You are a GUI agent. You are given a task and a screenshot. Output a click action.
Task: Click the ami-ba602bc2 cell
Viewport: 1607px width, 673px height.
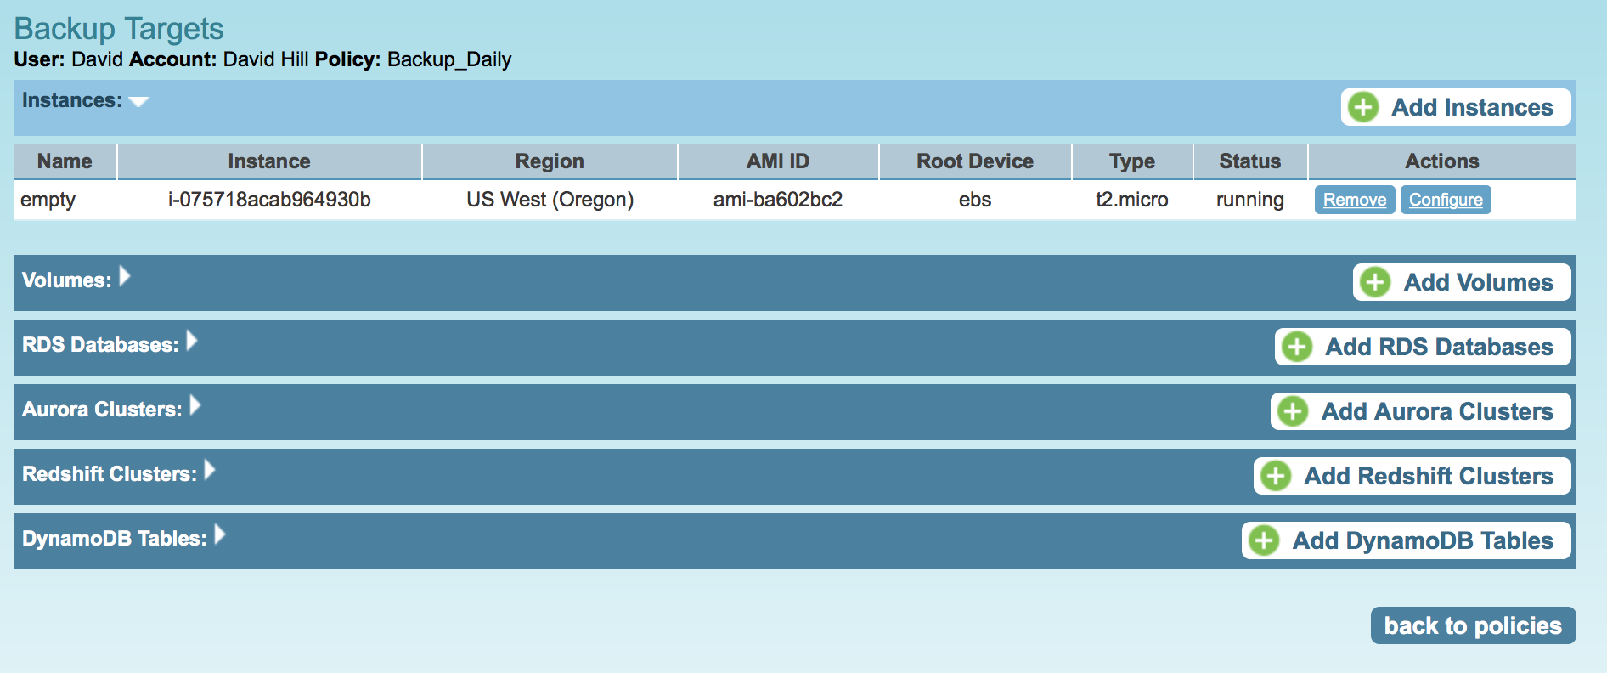(x=778, y=200)
